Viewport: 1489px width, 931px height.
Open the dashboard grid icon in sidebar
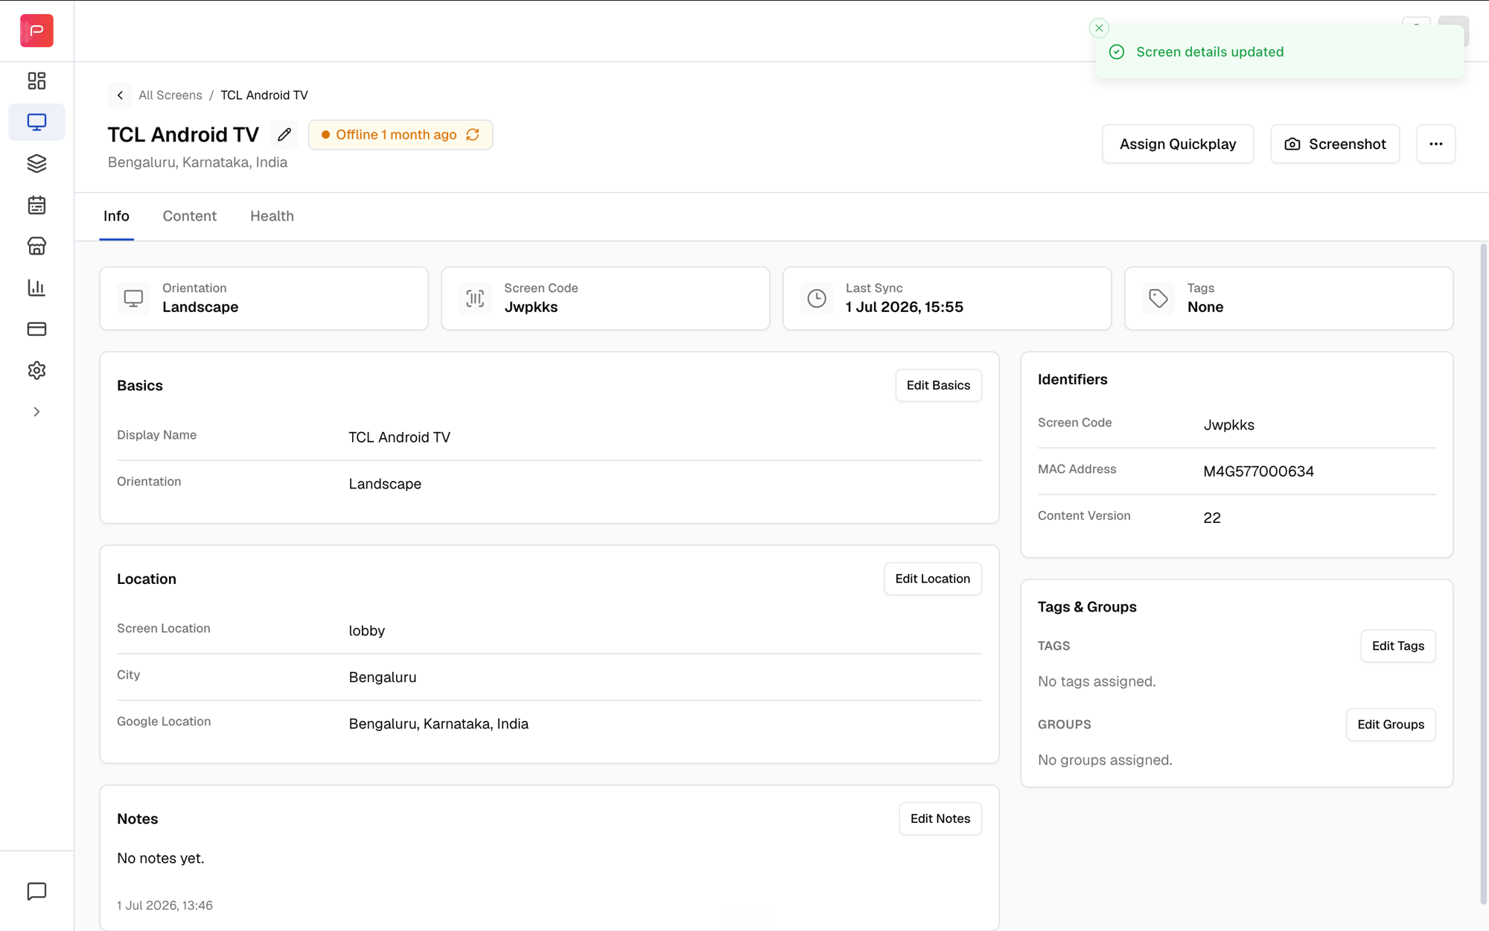click(36, 80)
